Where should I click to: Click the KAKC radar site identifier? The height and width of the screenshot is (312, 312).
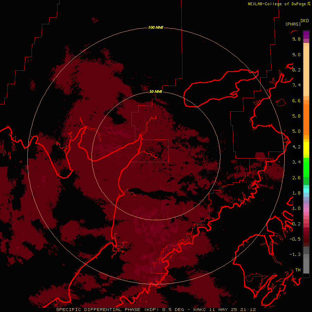[x=200, y=310]
